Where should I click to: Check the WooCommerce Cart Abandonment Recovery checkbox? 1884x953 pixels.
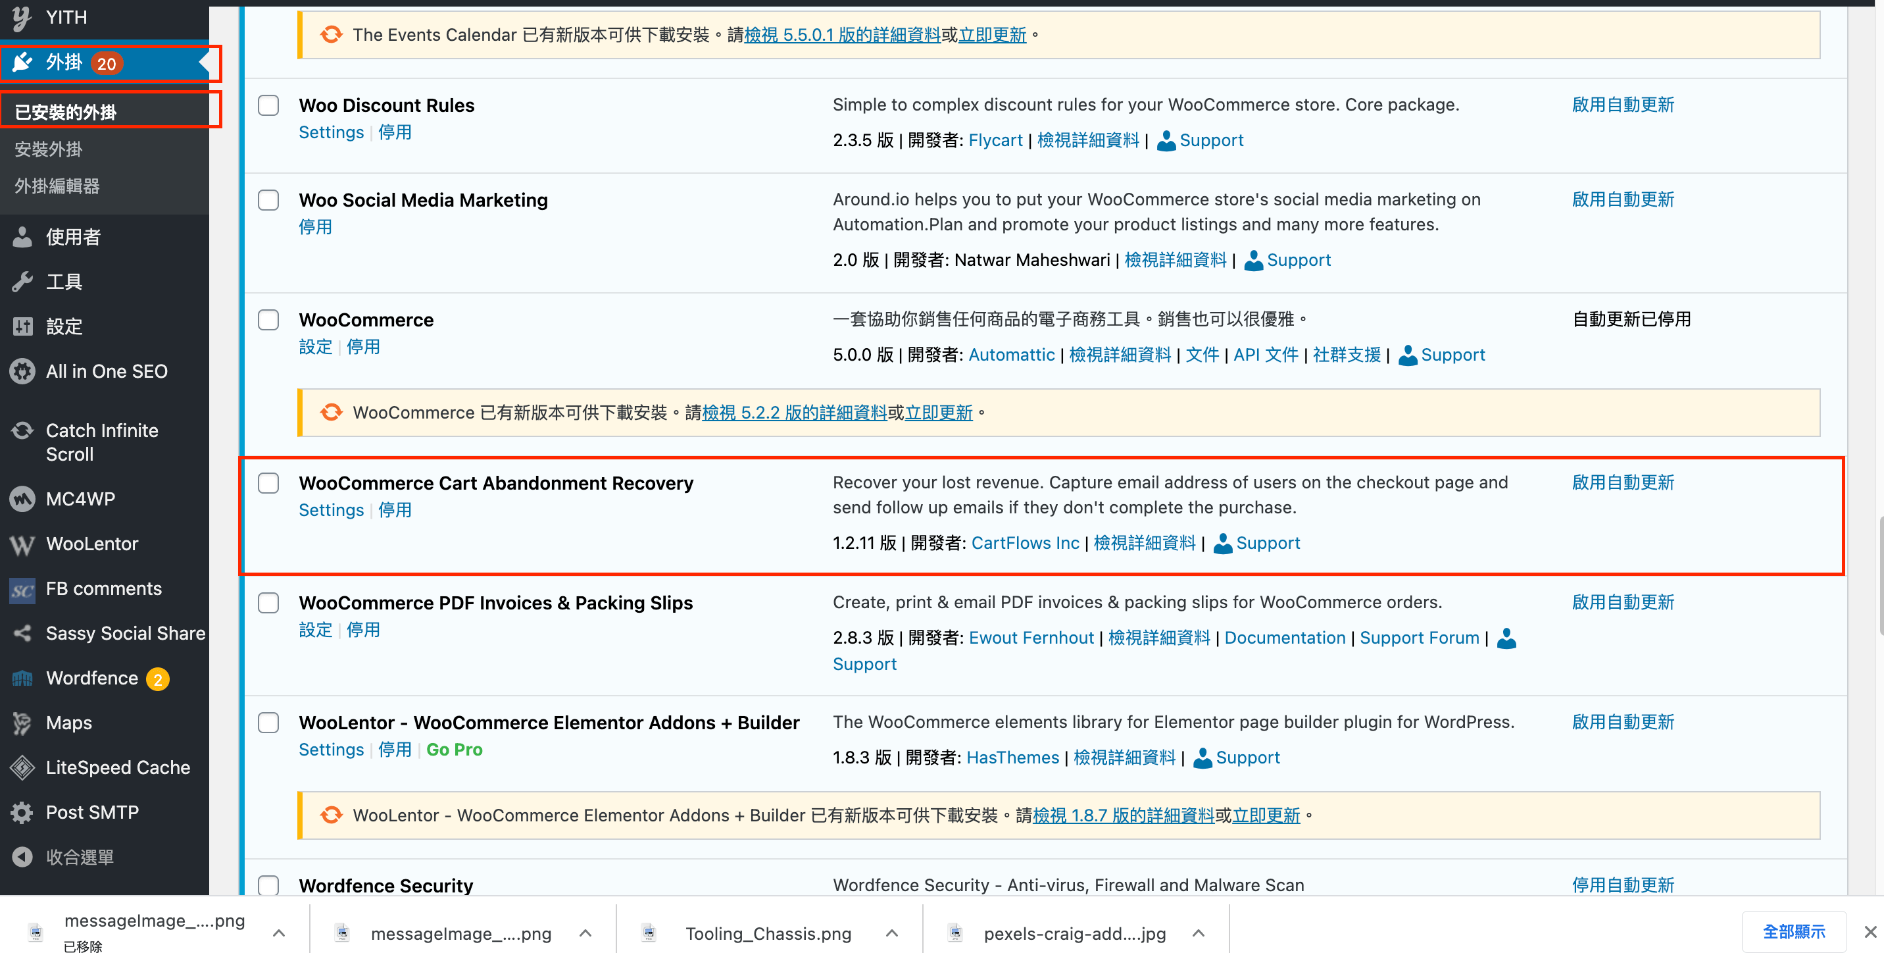(270, 482)
